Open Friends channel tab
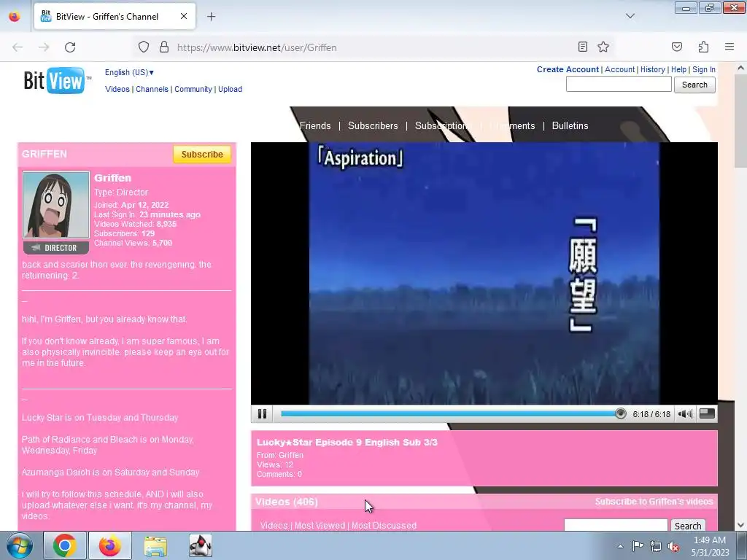The image size is (747, 560). click(315, 125)
